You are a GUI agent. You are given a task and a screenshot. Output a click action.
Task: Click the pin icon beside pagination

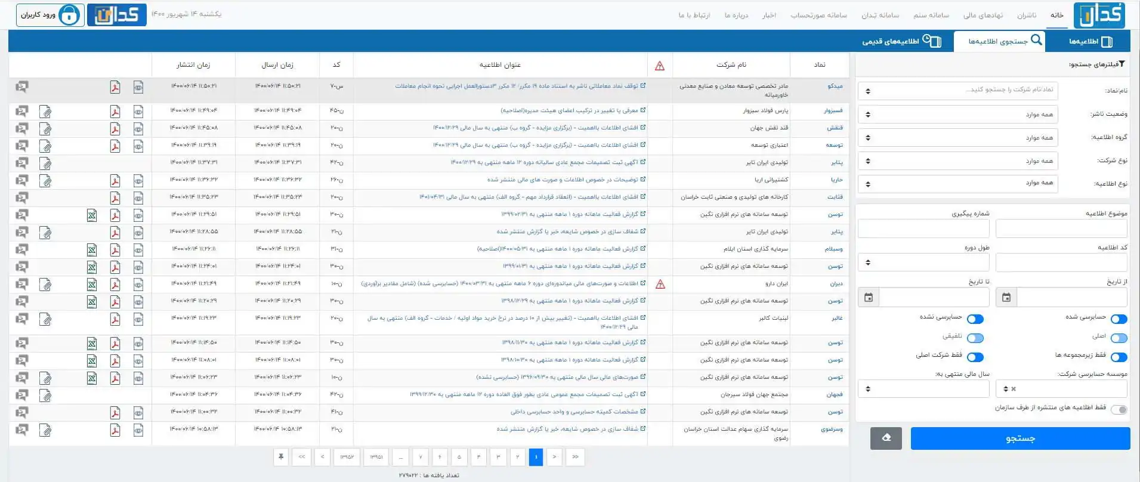coord(281,457)
